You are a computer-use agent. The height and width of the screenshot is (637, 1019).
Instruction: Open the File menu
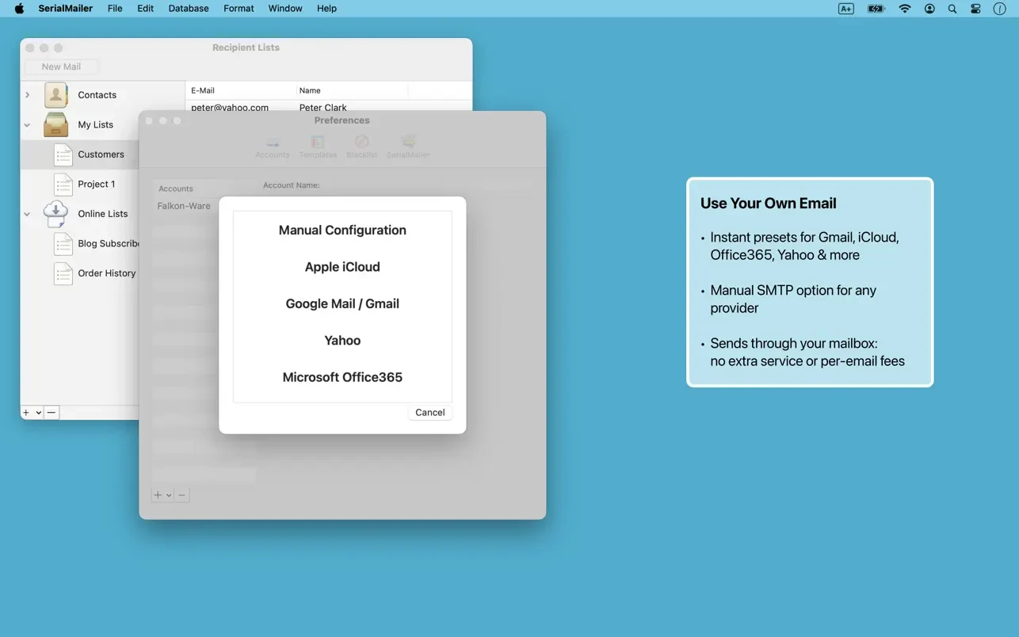coord(115,9)
